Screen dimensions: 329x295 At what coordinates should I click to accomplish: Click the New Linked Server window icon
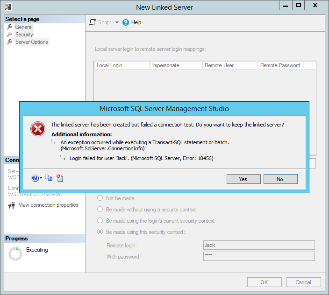pyautogui.click(x=8, y=7)
